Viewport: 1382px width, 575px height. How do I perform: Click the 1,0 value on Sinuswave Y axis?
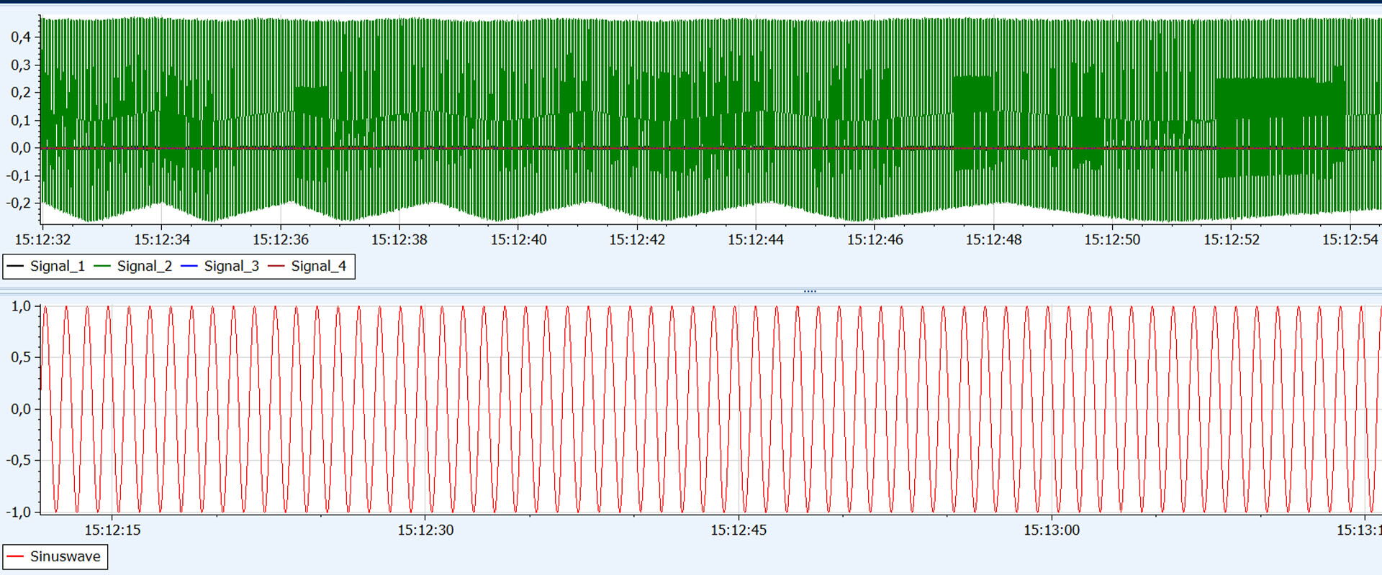pos(21,306)
